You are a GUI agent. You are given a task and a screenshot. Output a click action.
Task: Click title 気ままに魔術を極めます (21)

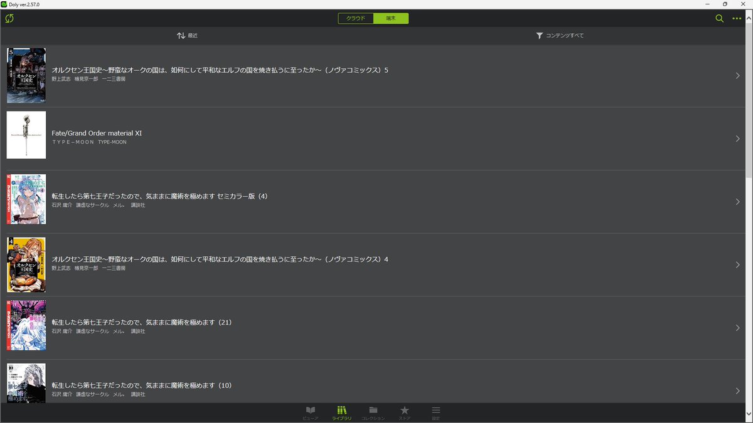[x=142, y=322]
